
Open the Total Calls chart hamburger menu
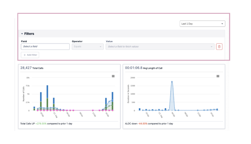pyautogui.click(x=113, y=76)
